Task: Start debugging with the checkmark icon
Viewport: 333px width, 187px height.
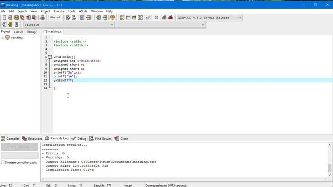Action: click(x=148, y=17)
